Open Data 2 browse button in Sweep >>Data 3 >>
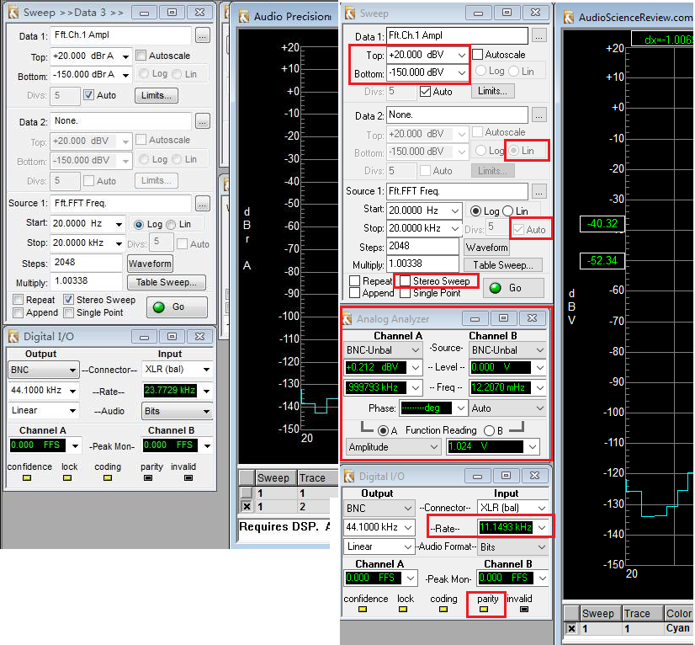 [203, 121]
